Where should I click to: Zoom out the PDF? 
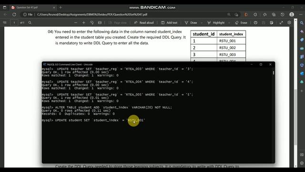point(76,22)
